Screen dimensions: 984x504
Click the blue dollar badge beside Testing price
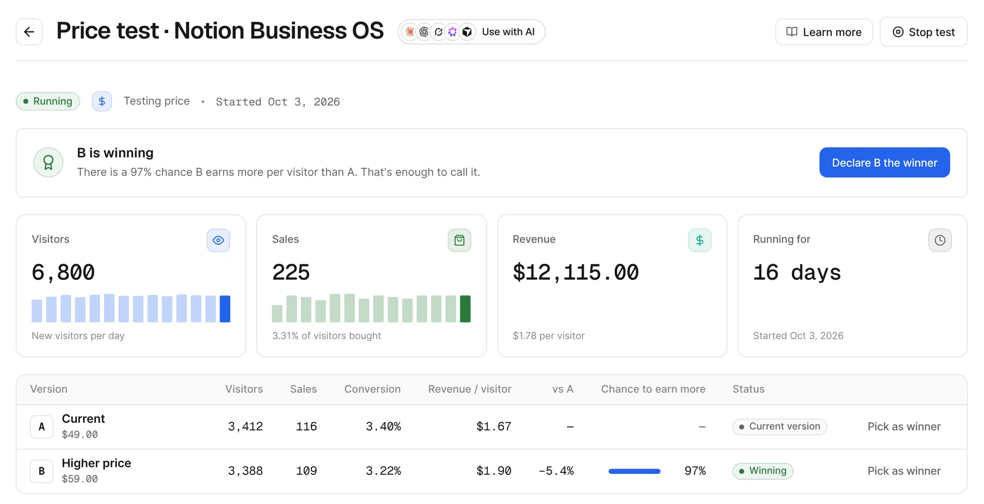(102, 101)
